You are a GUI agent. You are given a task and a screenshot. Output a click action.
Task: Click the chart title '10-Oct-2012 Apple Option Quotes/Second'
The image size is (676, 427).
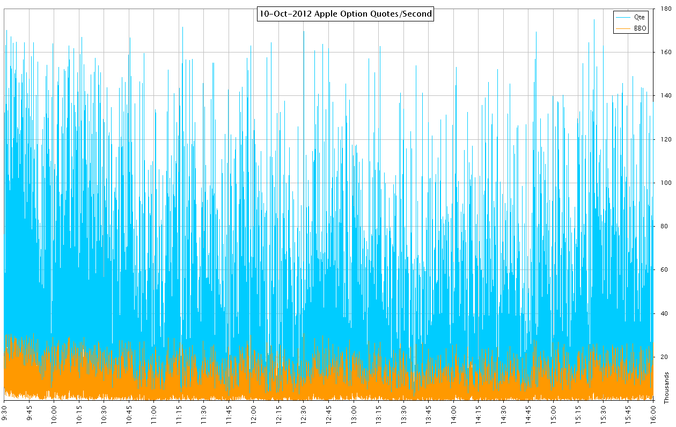click(346, 14)
